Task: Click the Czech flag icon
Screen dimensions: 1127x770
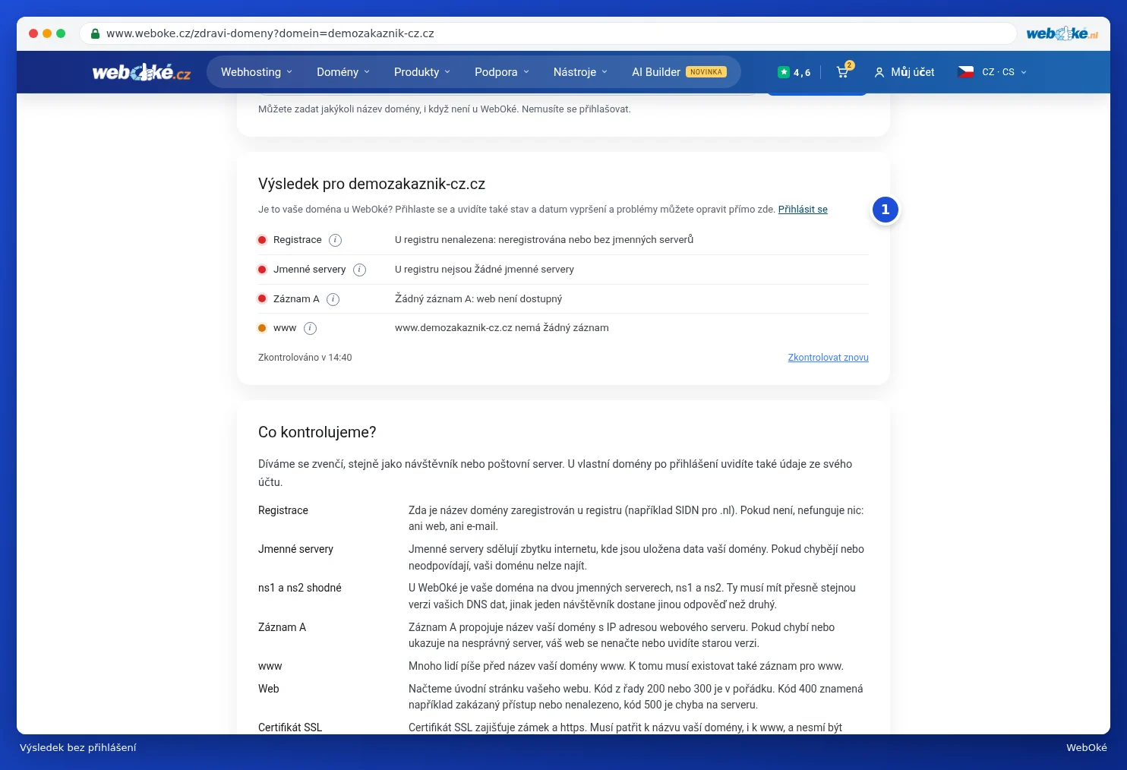Action: tap(966, 72)
